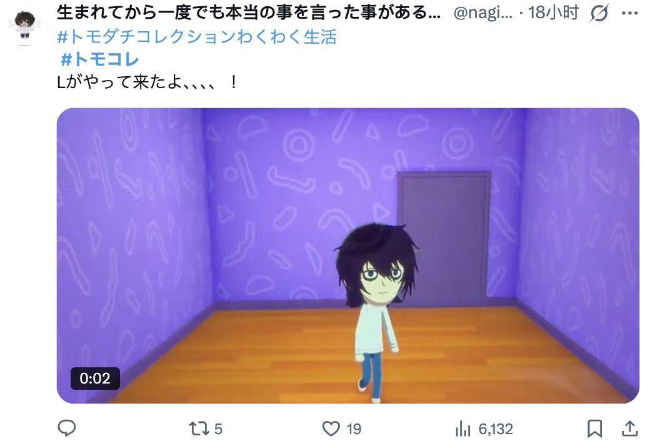Open the #トモコレ hashtag
Image resolution: width=645 pixels, height=446 pixels.
pos(99,59)
